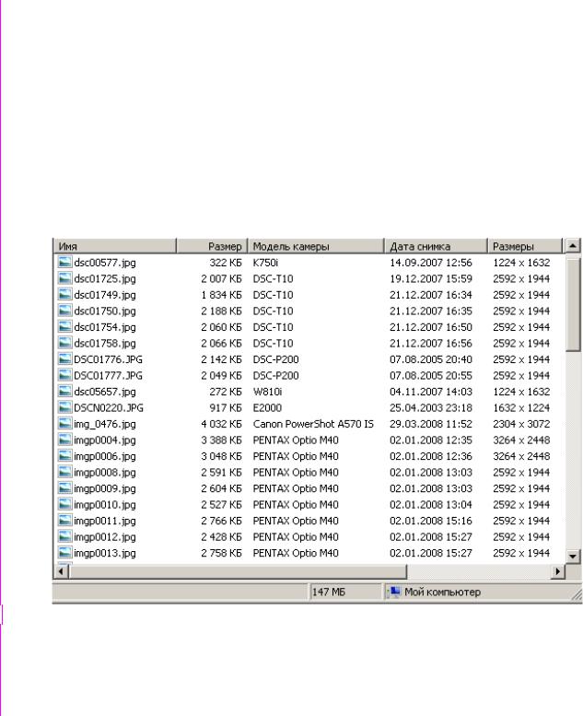583x716 pixels.
Task: Click the vertical scrollbar up arrow
Action: 573,246
